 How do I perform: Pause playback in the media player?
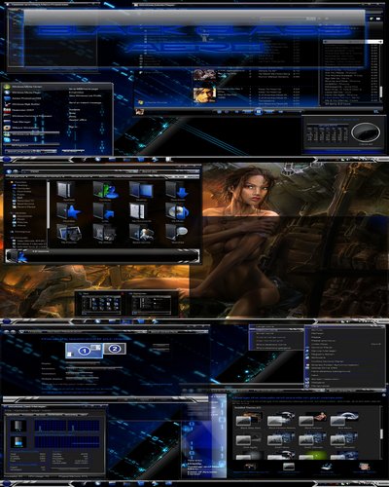[x=259, y=112]
